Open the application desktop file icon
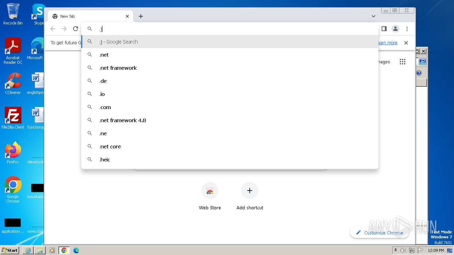The width and height of the screenshot is (454, 255). pyautogui.click(x=13, y=226)
